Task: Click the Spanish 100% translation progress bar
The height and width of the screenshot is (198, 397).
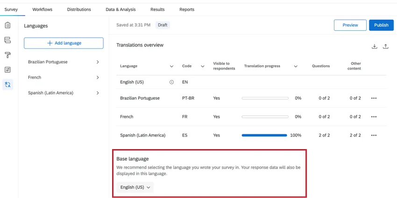Action: point(264,136)
